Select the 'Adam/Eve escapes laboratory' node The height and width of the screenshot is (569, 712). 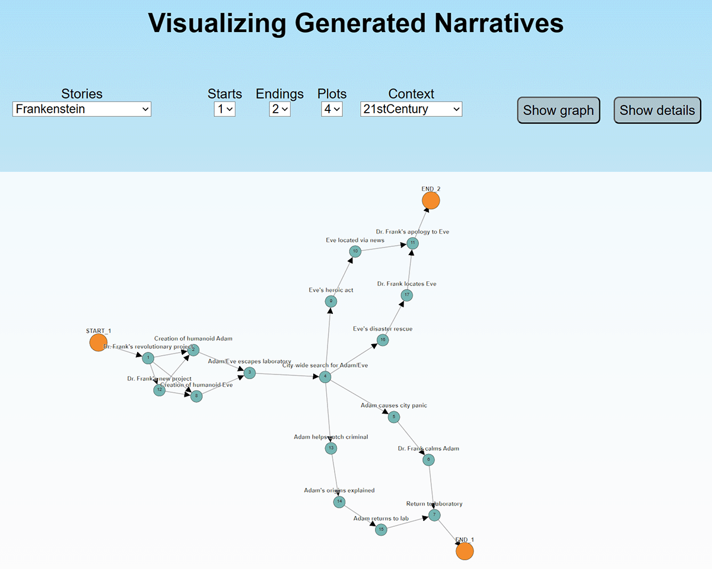click(x=249, y=373)
